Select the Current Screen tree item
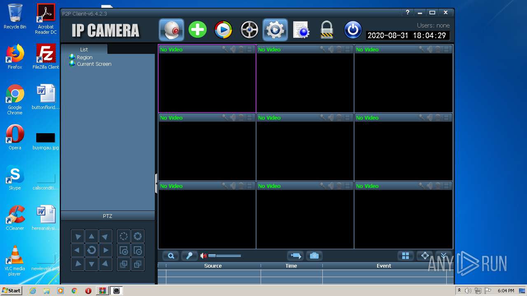The width and height of the screenshot is (527, 296). click(94, 64)
